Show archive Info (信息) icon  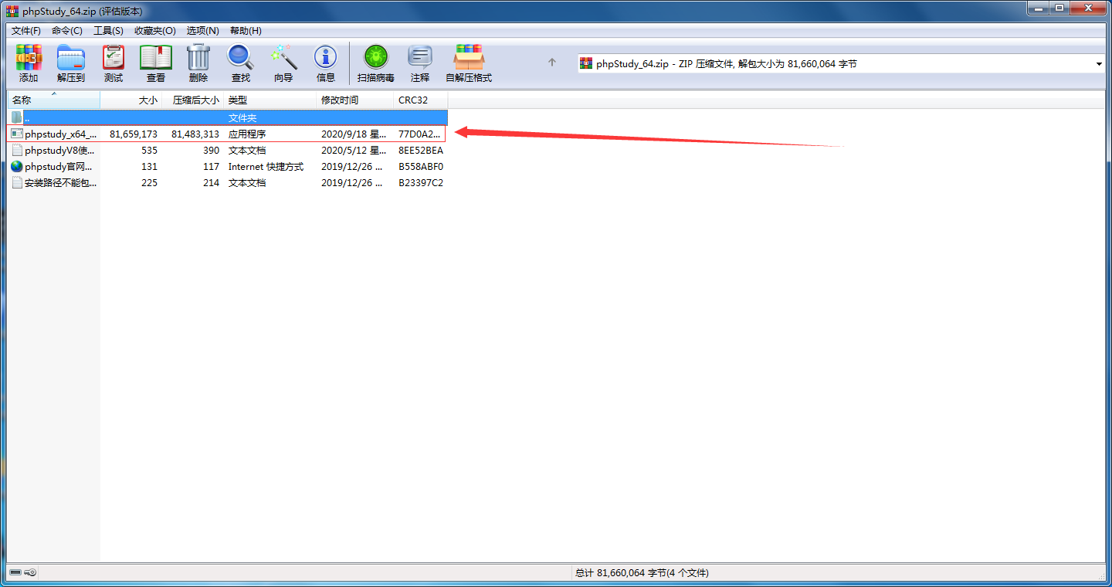pos(326,63)
